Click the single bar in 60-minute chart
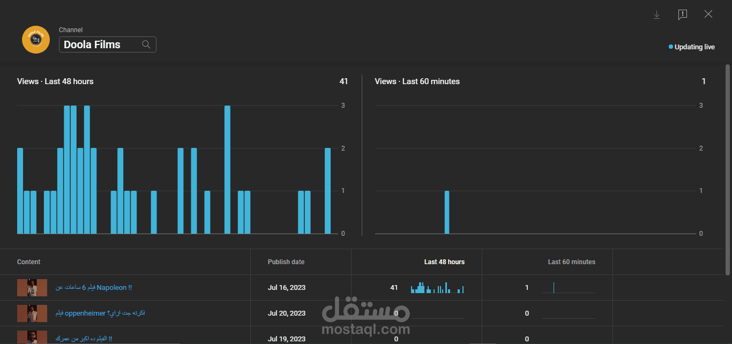 pyautogui.click(x=447, y=212)
